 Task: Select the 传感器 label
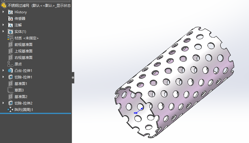point(20,18)
